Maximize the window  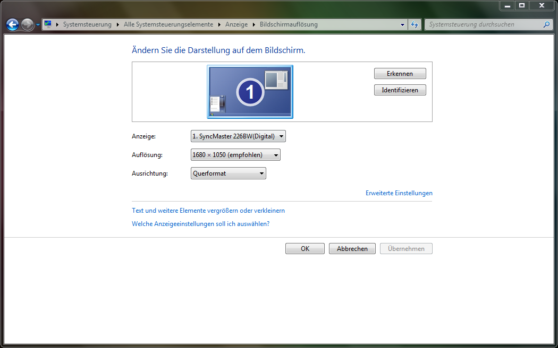(x=522, y=6)
